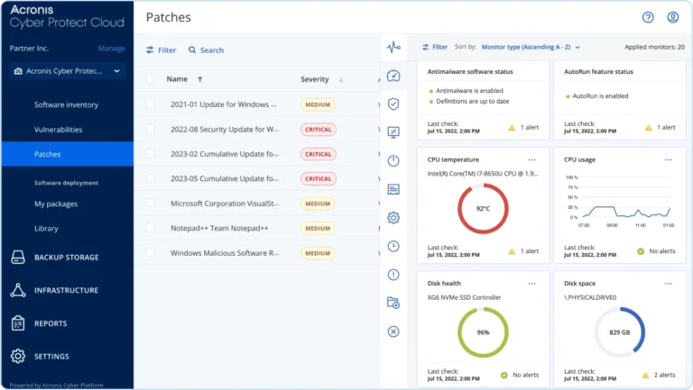Click the add-to-group folder icon

click(393, 304)
